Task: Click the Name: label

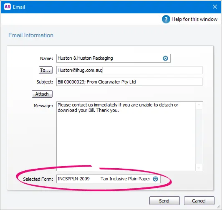Action: coord(46,58)
